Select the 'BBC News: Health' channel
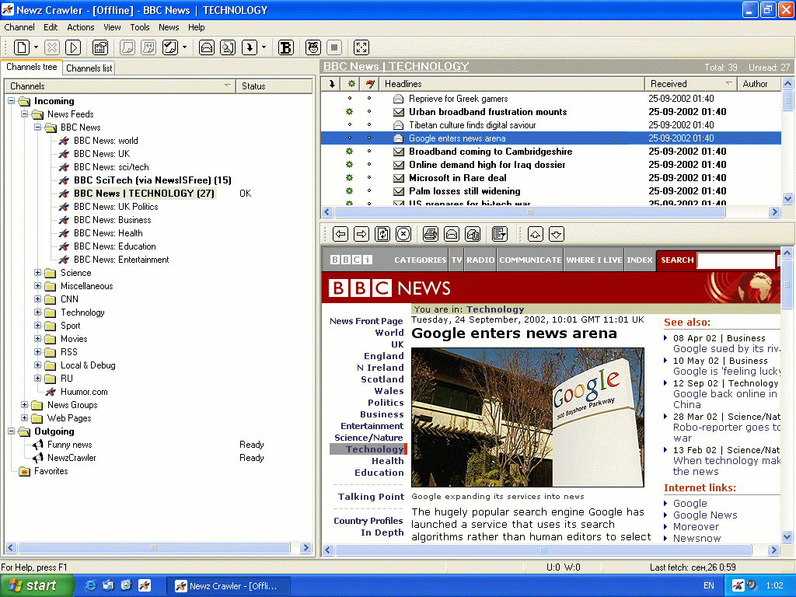Screen dimensions: 796x597 tap(108, 233)
